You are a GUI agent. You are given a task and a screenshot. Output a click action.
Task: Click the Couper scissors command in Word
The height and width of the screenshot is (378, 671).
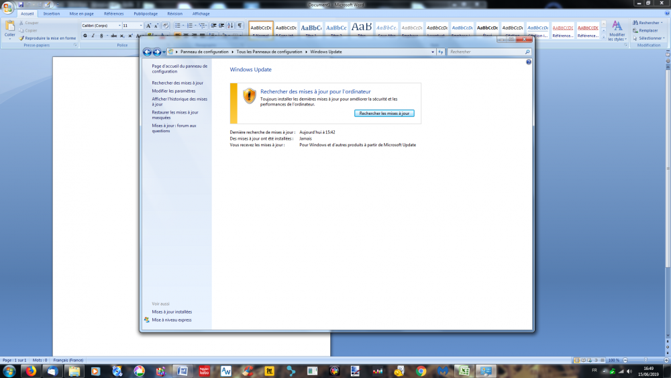(29, 23)
